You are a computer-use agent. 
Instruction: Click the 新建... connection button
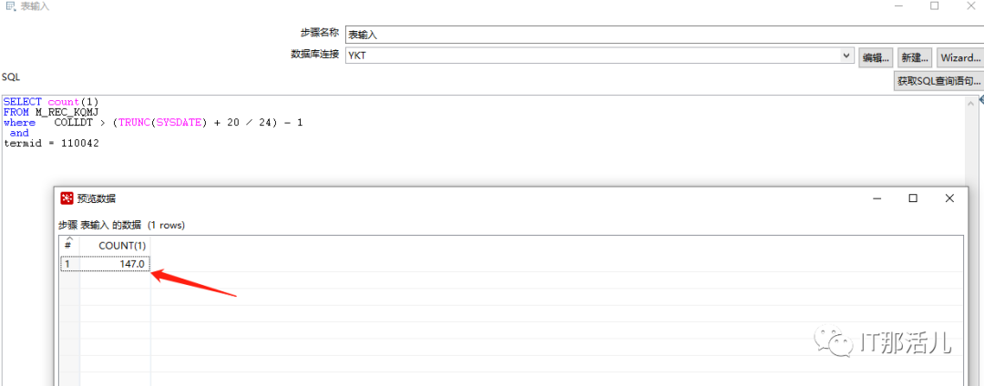click(x=915, y=57)
